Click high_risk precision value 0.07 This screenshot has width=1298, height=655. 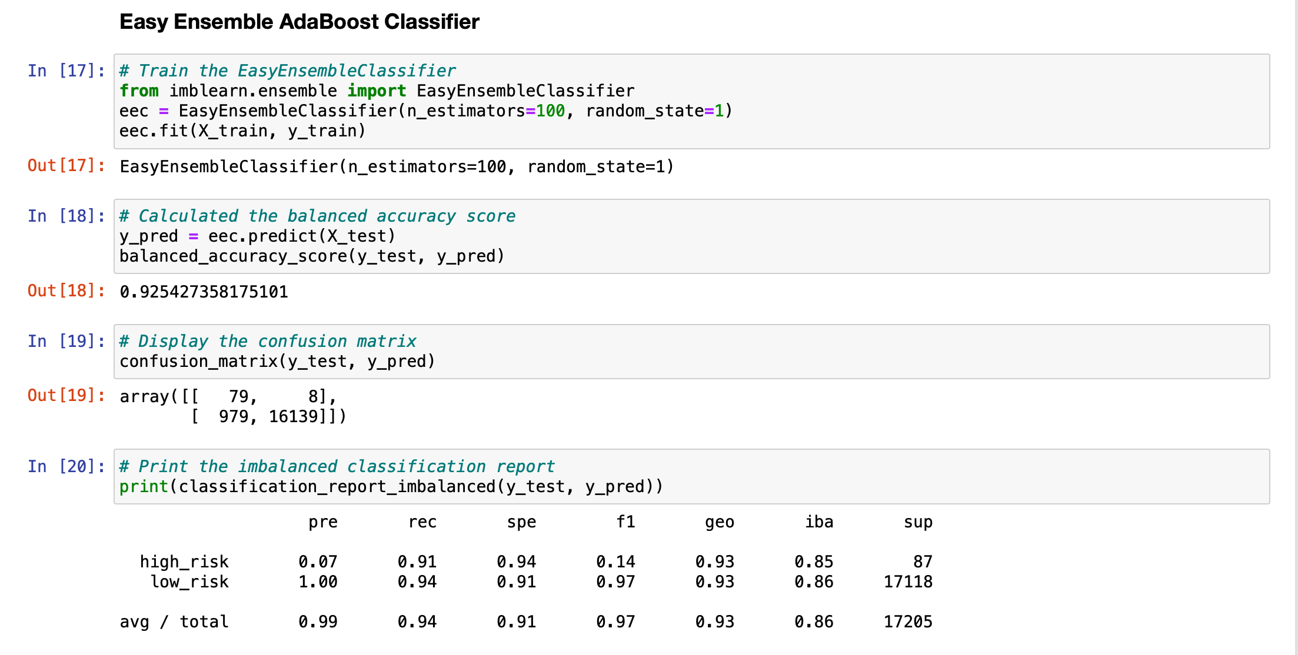tap(318, 562)
